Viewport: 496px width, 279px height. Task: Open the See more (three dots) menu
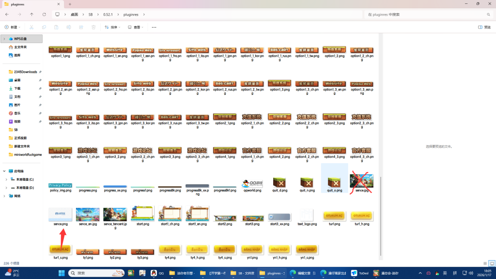click(154, 27)
